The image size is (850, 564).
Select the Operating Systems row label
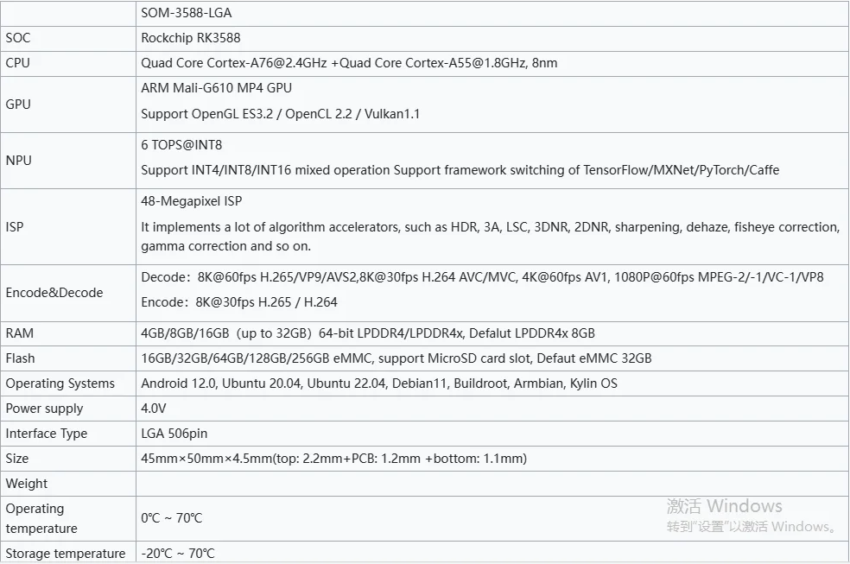[60, 383]
